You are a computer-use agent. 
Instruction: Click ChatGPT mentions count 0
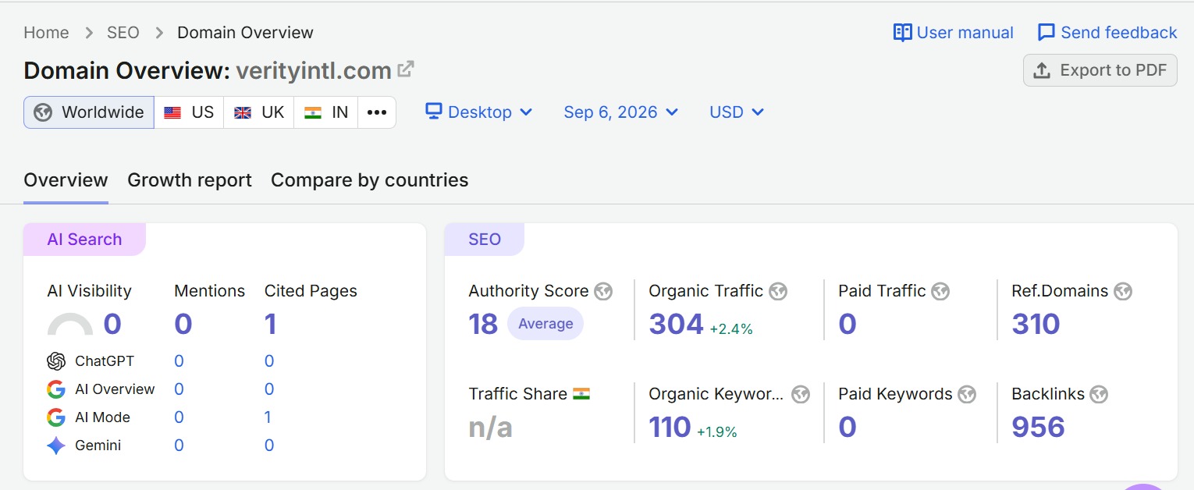coord(179,361)
